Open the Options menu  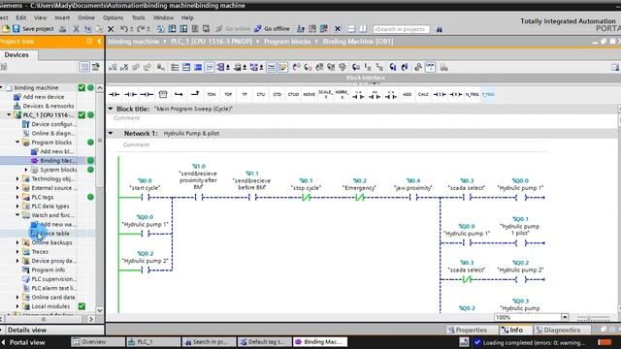113,17
